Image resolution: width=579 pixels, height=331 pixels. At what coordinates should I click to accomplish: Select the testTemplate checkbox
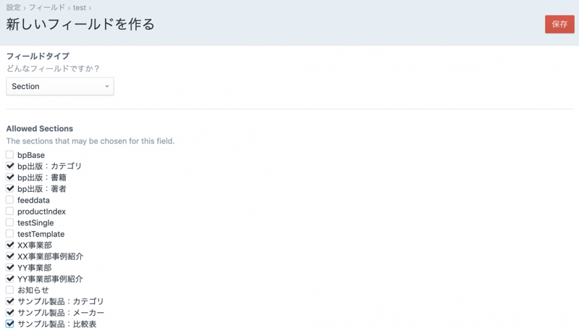(x=10, y=234)
